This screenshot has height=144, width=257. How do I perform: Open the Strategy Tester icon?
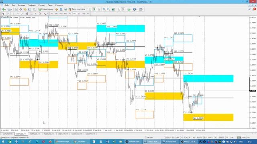[34, 10]
